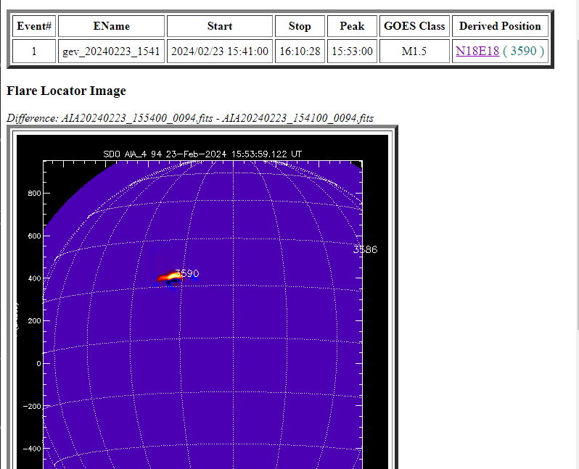579x469 pixels.
Task: Click the Difference FITS filenames caption
Action: pos(190,118)
